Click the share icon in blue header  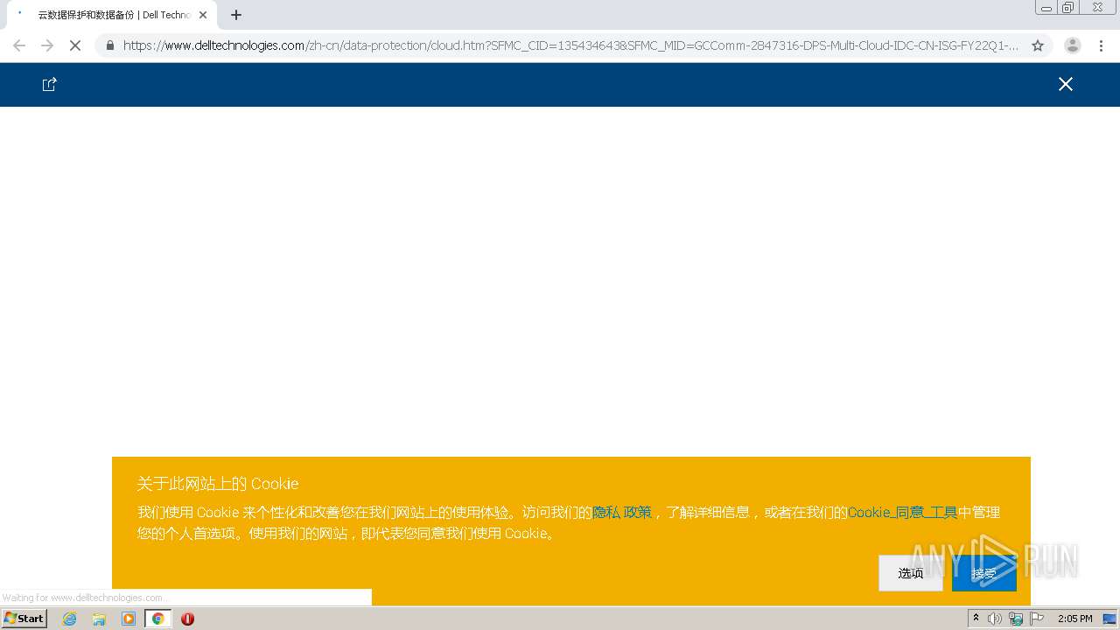click(x=50, y=84)
